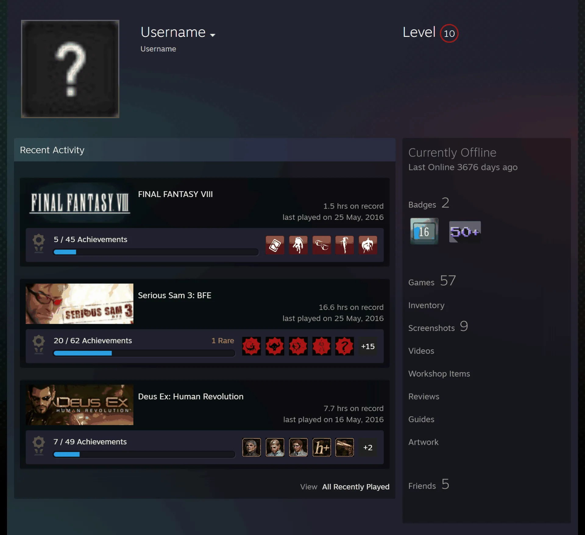
Task: Show the +2 more Deus Ex achievements
Action: pyautogui.click(x=368, y=447)
